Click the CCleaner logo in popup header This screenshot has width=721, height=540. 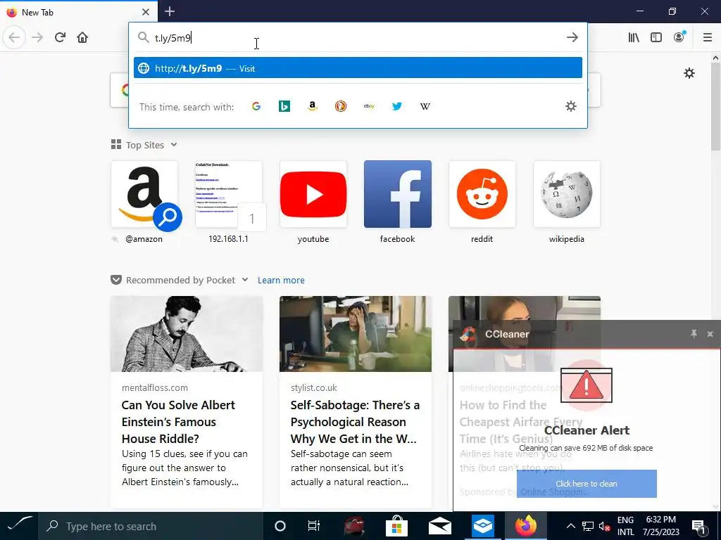(x=468, y=334)
